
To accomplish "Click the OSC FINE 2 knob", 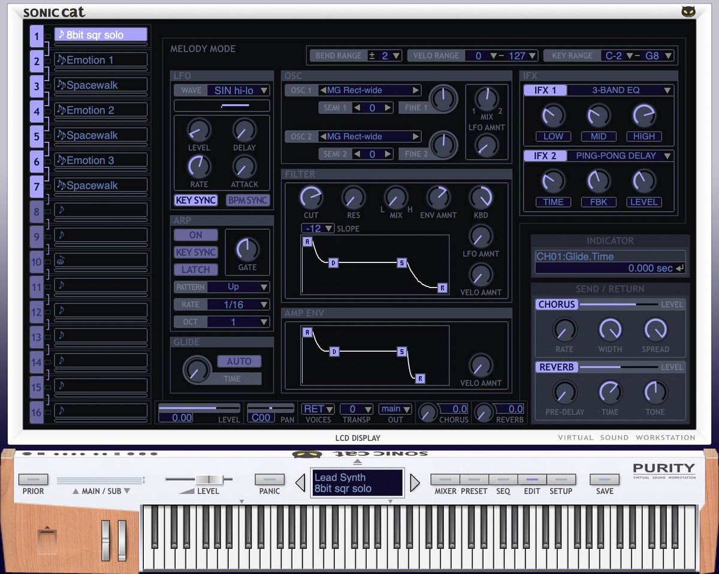I will click(443, 144).
